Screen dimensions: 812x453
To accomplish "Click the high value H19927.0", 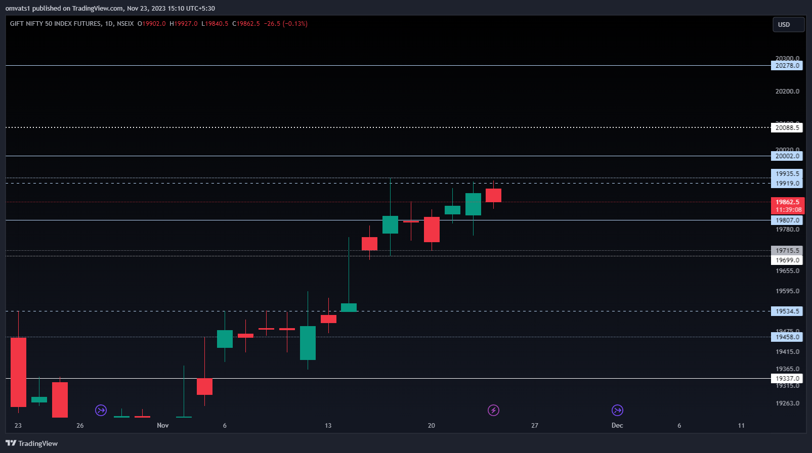I will [x=183, y=24].
